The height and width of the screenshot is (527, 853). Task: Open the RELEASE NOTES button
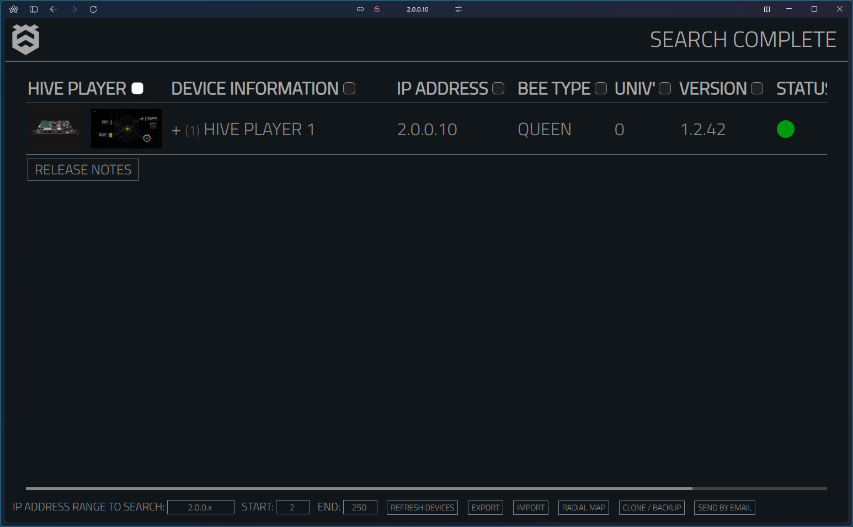click(83, 169)
